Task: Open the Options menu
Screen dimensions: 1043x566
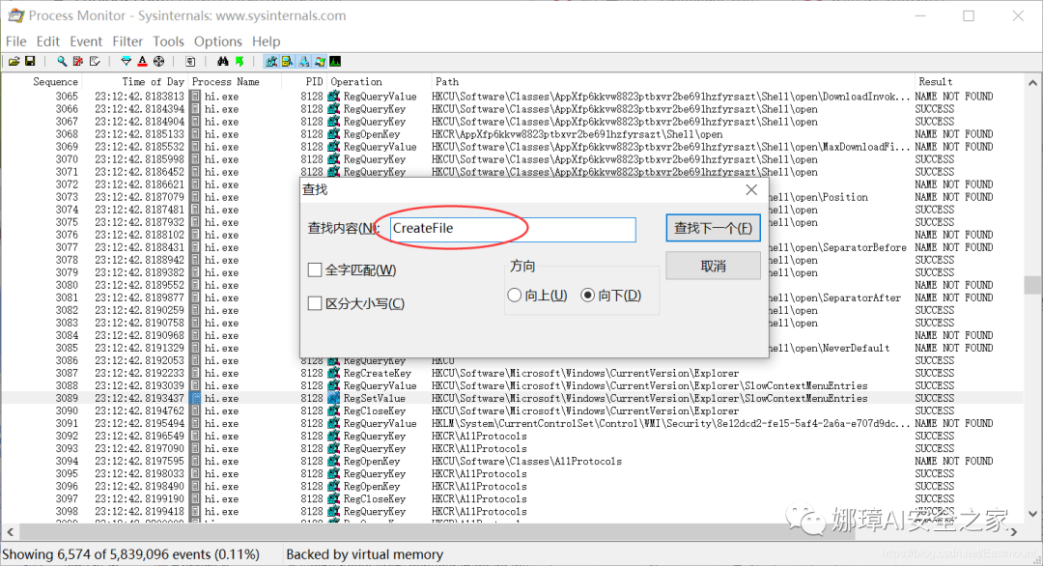Action: [218, 42]
